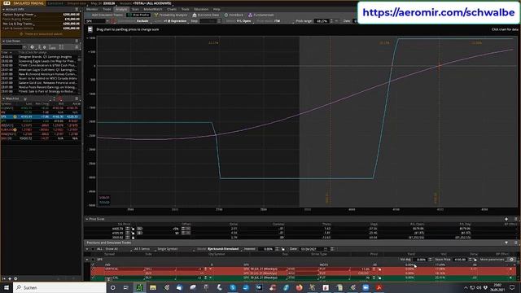The width and height of the screenshot is (521, 293).
Task: Adjust the Prob range stepper arrows
Action: pyautogui.click(x=331, y=21)
